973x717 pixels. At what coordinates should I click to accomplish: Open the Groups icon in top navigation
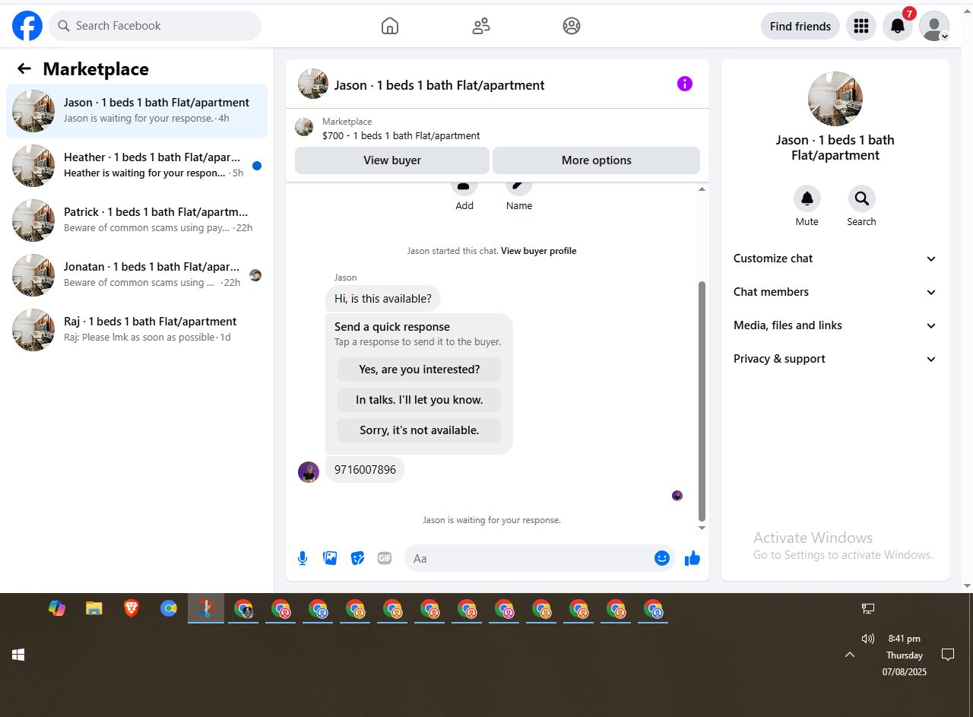(x=572, y=26)
